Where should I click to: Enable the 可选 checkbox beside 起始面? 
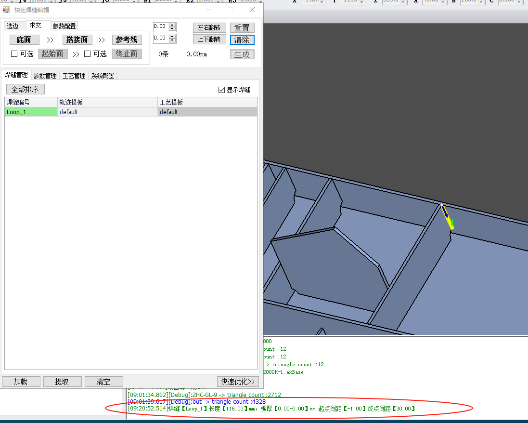coord(14,54)
